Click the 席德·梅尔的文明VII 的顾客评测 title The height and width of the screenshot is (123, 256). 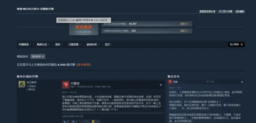pos(35,9)
